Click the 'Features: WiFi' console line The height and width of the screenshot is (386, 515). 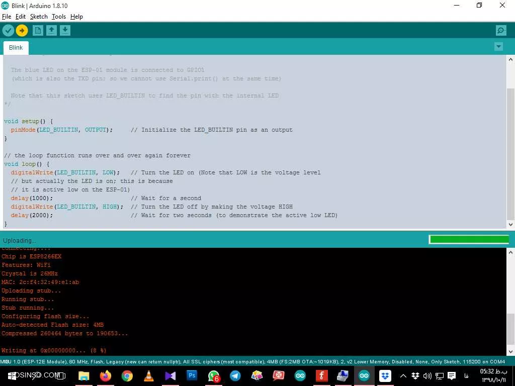tap(26, 265)
